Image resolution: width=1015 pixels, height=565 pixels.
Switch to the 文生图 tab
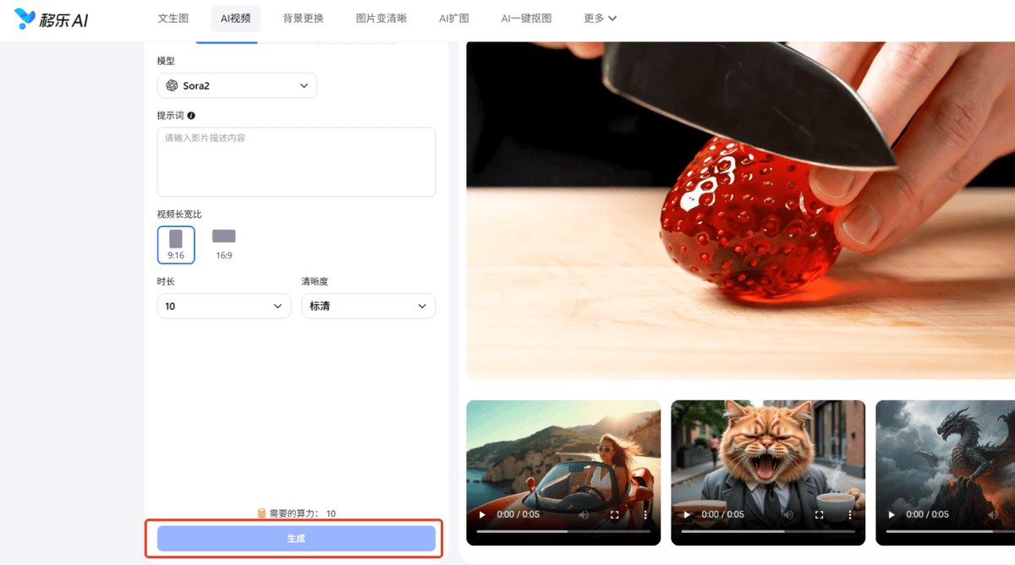(173, 18)
